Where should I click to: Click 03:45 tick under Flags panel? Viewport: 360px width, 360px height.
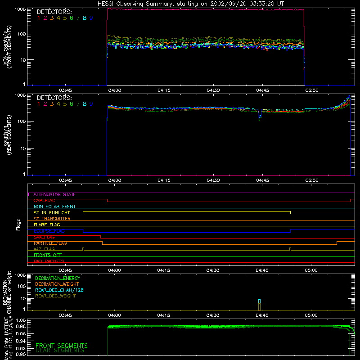[x=65, y=270]
